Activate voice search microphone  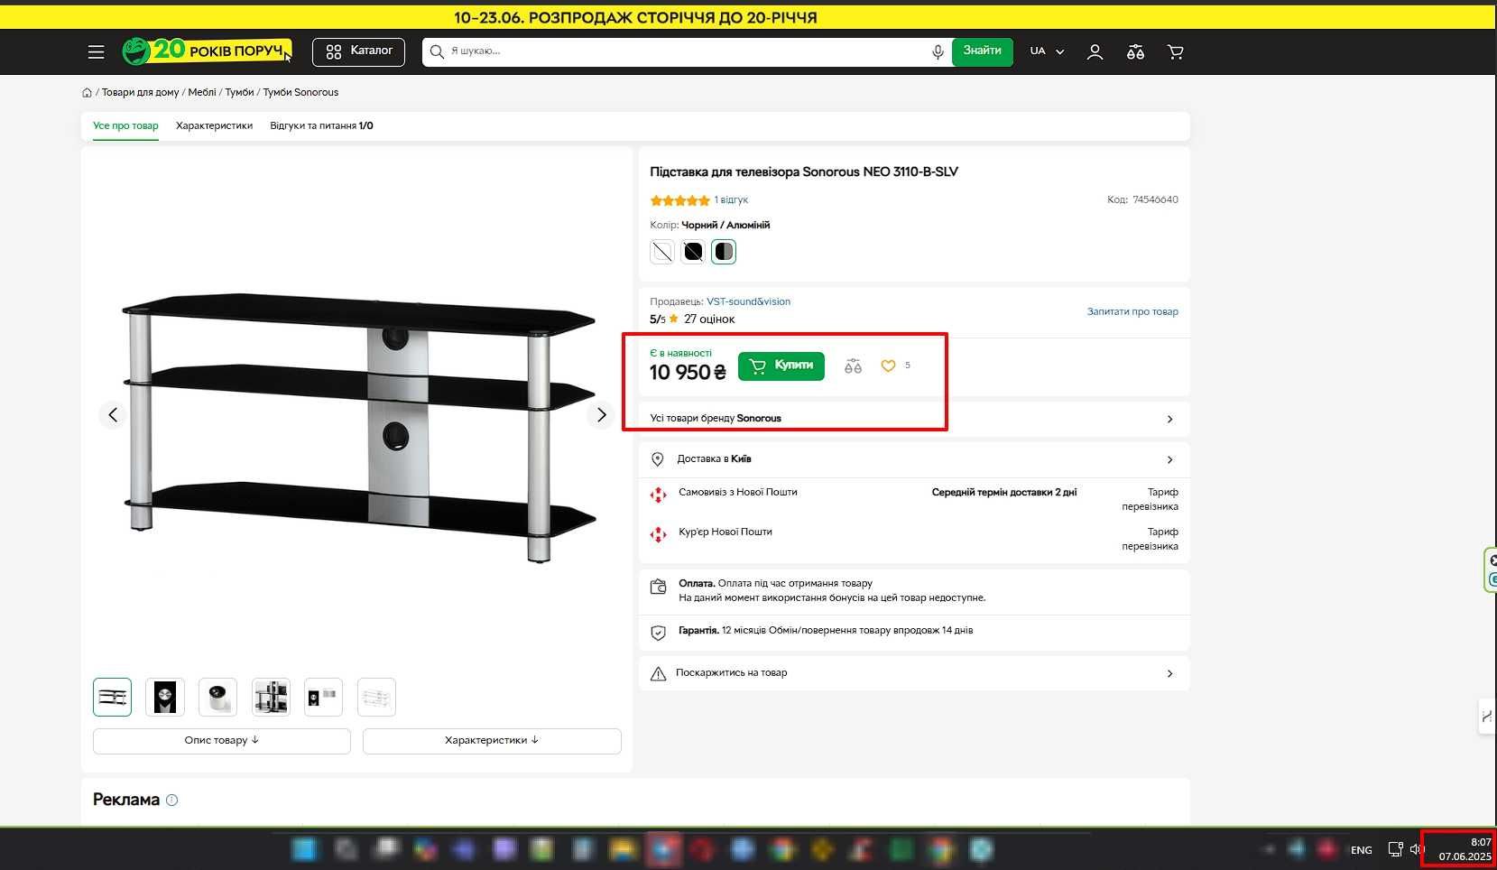point(938,51)
